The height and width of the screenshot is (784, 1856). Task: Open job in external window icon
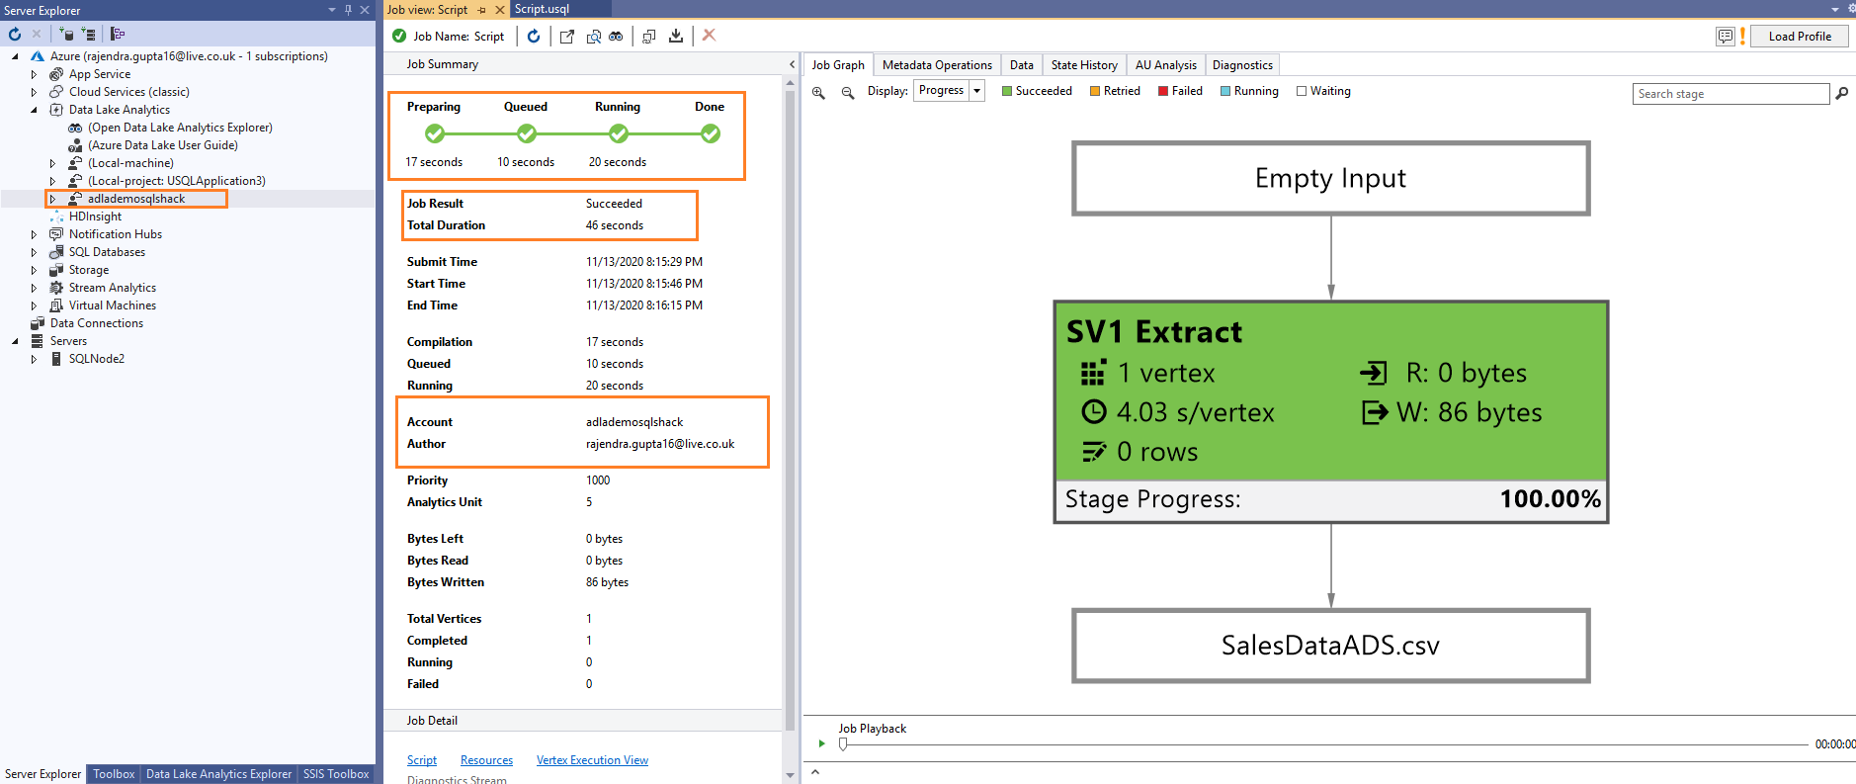click(567, 37)
